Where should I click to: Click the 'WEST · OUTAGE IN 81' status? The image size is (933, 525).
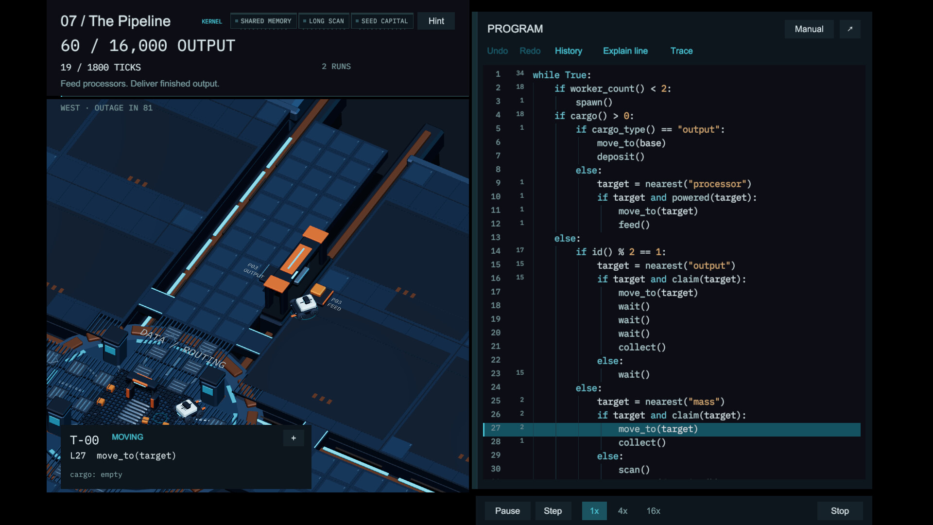pyautogui.click(x=106, y=108)
